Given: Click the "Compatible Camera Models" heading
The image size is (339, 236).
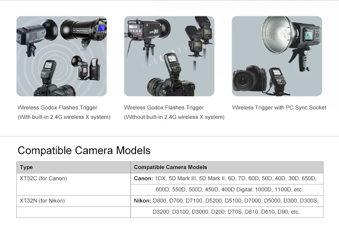Looking at the screenshot, I should pos(84,151).
